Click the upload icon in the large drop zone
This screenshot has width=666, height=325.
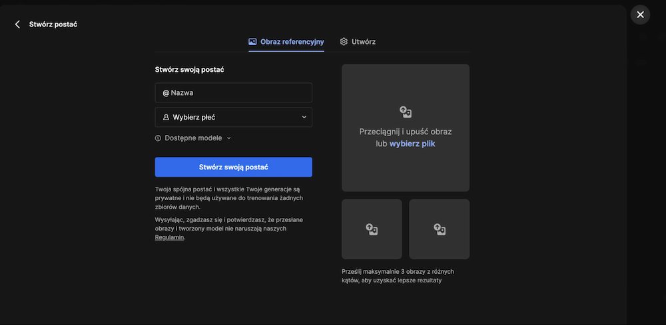click(406, 112)
